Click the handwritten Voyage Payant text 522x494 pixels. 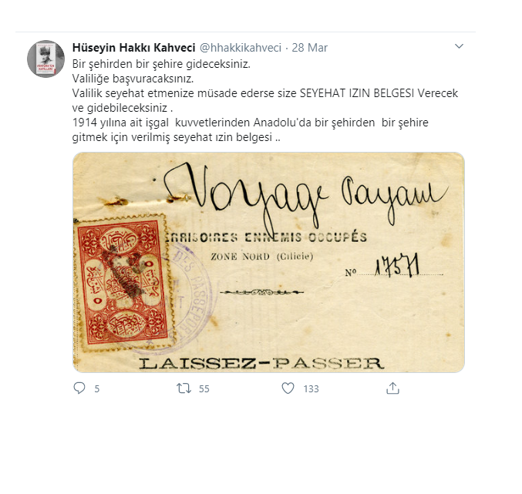[306, 197]
